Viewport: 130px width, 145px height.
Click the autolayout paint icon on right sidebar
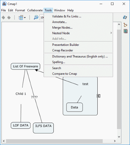(x=125, y=25)
